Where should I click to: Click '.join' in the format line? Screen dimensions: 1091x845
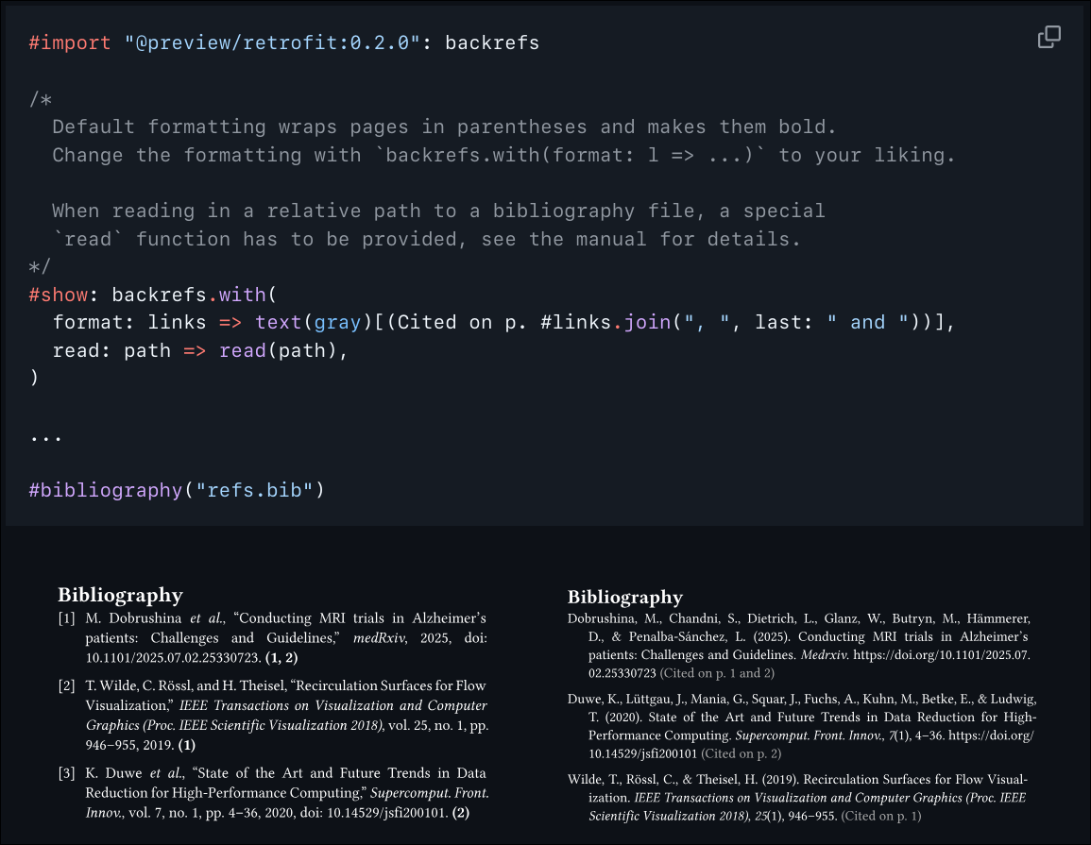(641, 323)
